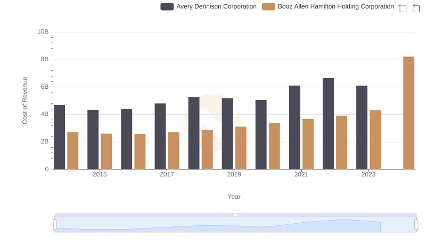
Task: Click the 4B y-axis label
Action: coord(45,114)
